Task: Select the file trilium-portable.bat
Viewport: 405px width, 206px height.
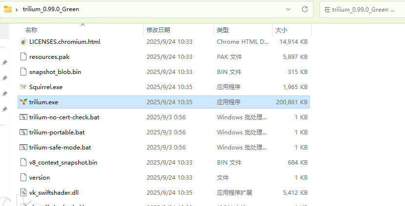Action: point(57,132)
